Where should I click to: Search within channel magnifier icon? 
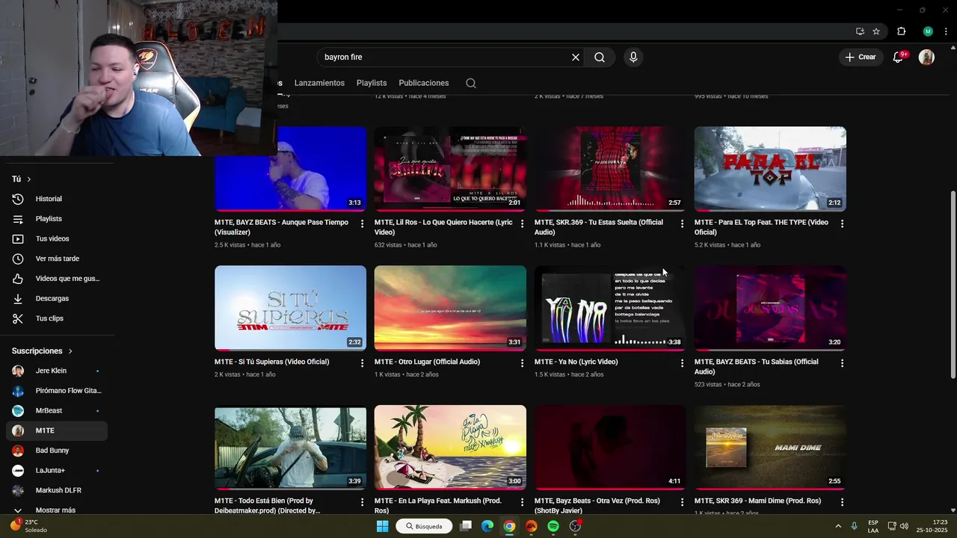[x=471, y=83]
